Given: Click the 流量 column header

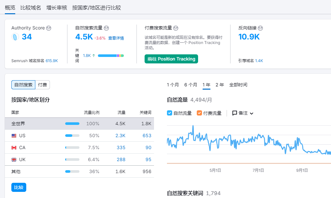Looking at the screenshot, I should [x=121, y=113].
